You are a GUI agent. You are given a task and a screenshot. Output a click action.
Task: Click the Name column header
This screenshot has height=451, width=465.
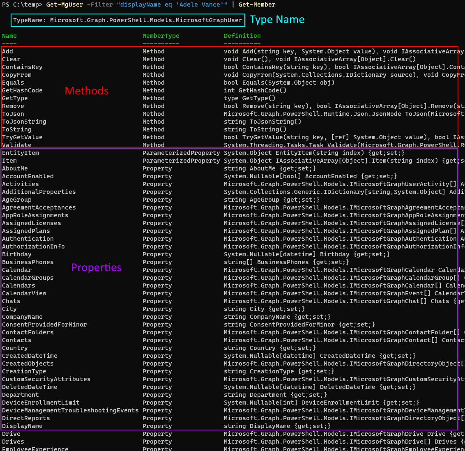tap(9, 36)
